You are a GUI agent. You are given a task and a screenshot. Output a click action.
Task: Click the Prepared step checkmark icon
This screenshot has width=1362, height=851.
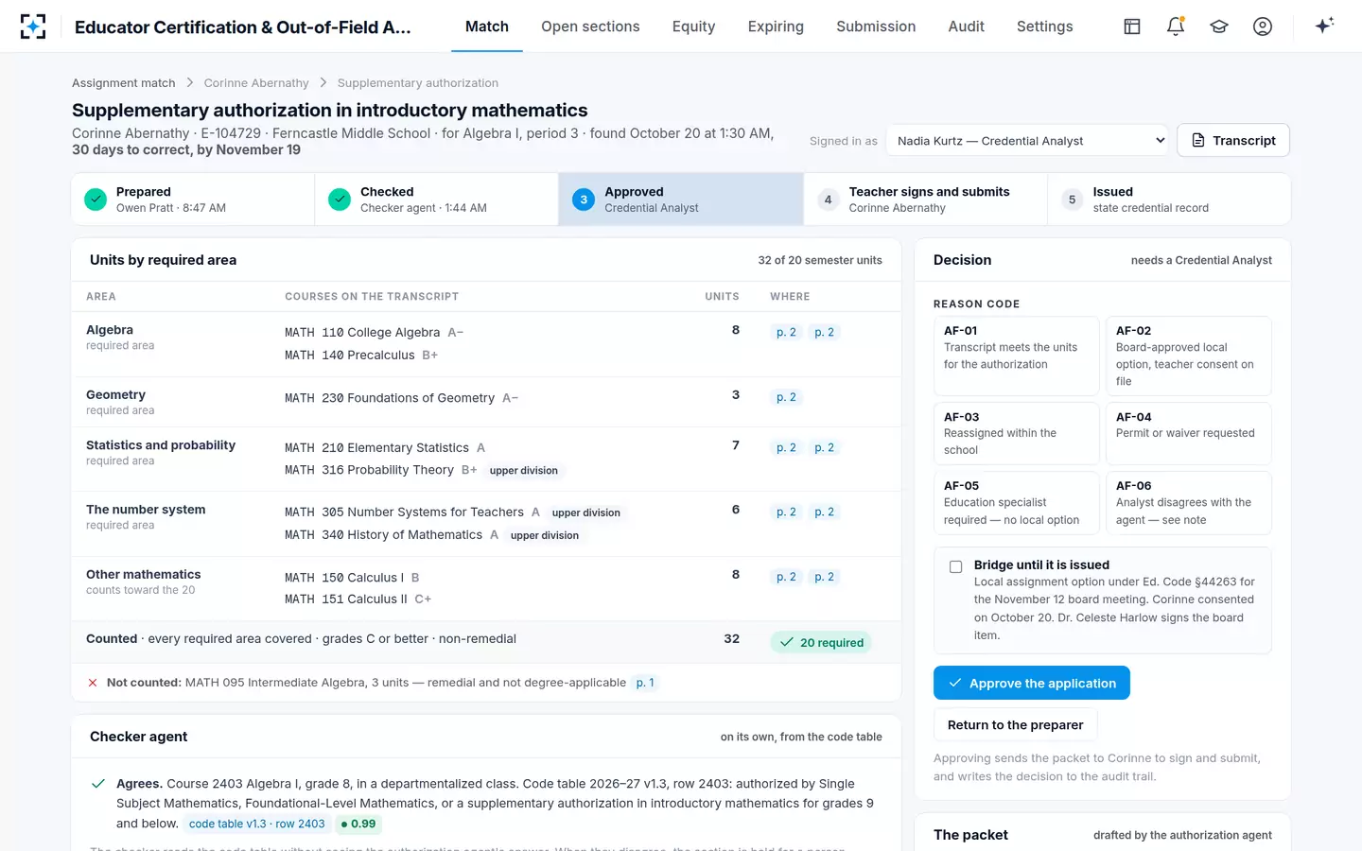click(96, 200)
